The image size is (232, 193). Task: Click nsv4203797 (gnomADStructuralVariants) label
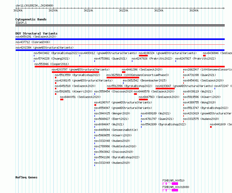(x=81, y=69)
